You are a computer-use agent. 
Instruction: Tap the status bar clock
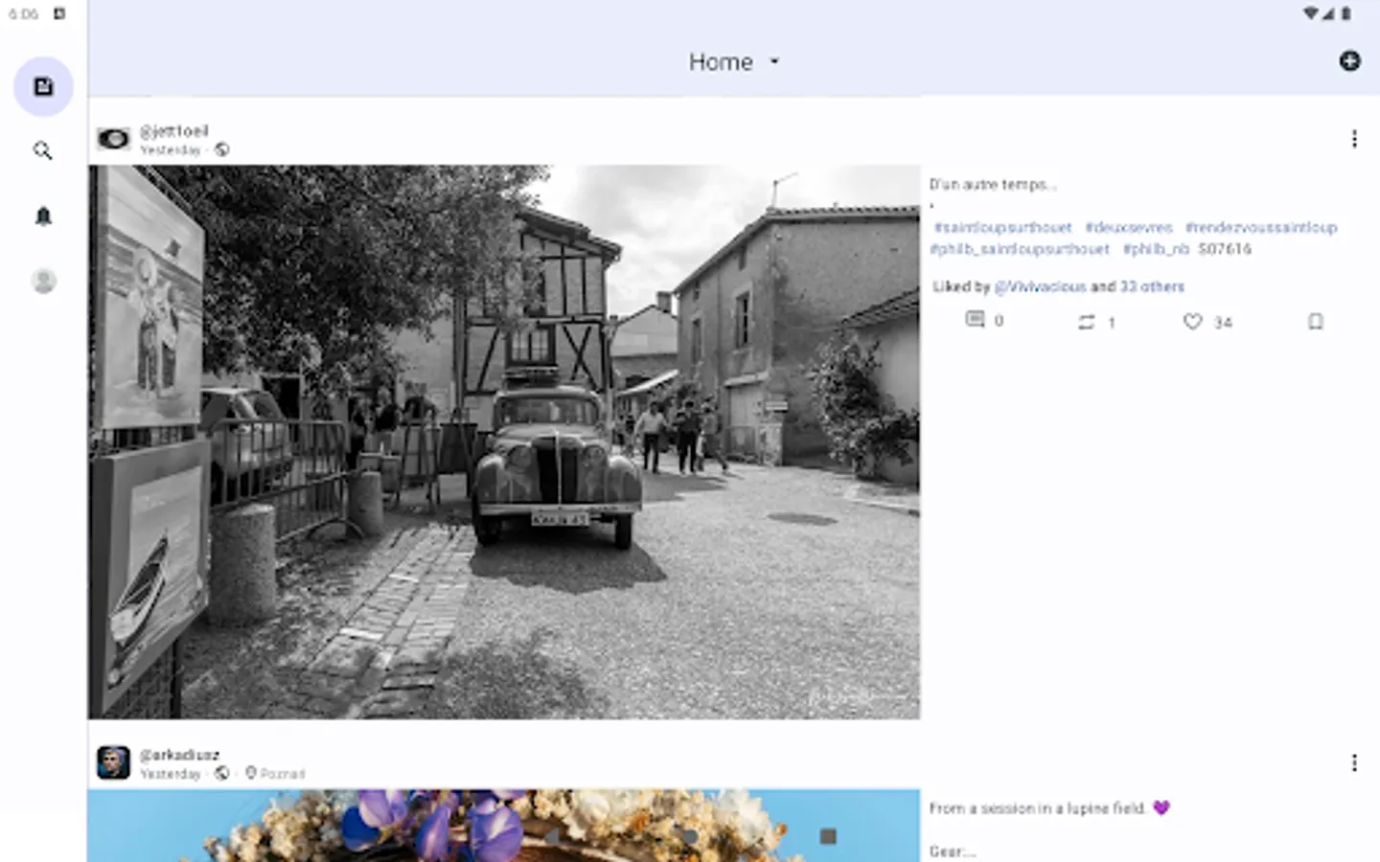coord(24,14)
